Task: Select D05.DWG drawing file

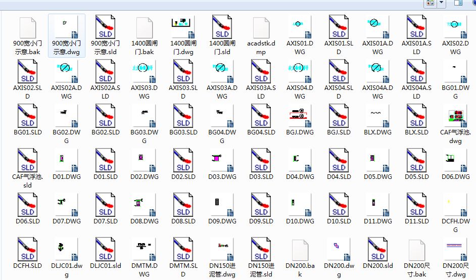Action: point(377,161)
